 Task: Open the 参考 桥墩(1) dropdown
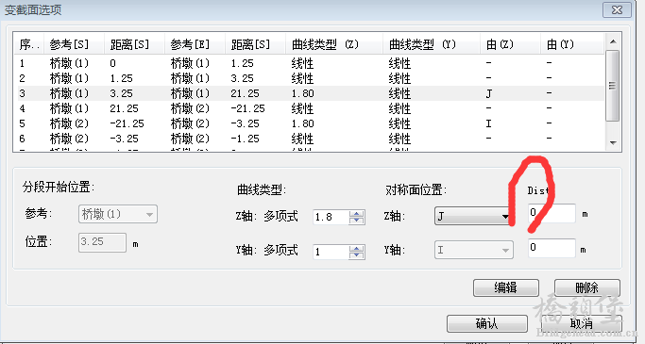(x=118, y=214)
